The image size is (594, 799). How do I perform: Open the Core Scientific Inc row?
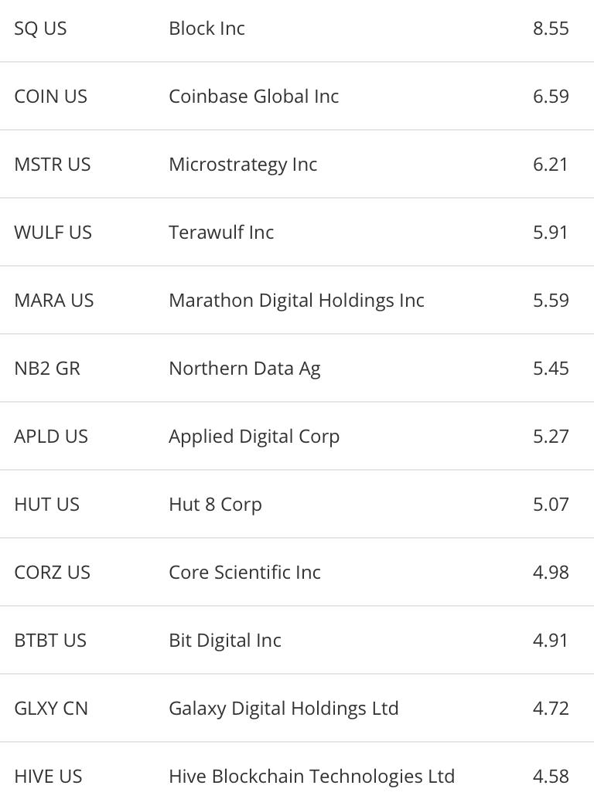click(x=297, y=573)
